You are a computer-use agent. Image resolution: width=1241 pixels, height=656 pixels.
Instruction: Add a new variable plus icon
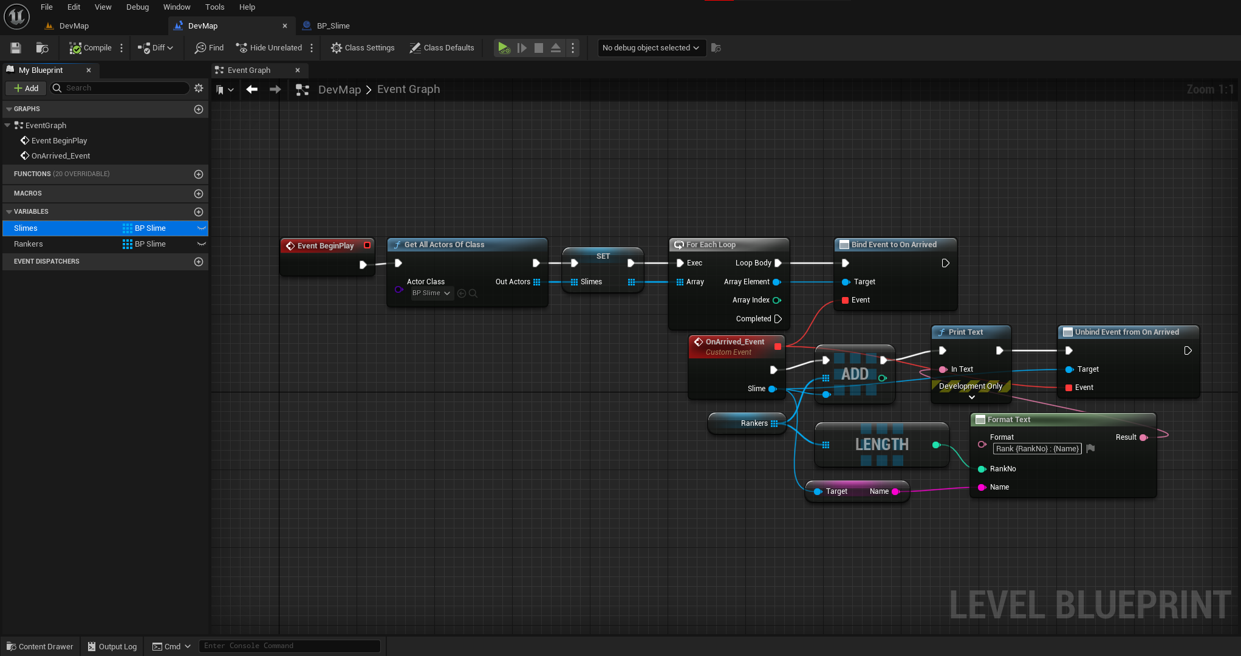point(199,212)
